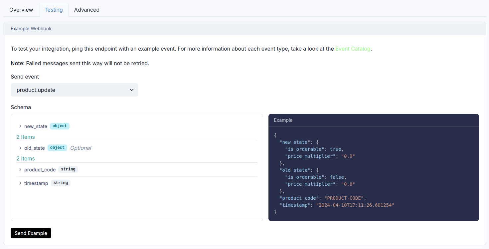Click the Optional label on old_state
Viewport: 489px width, 249px height.
coord(81,148)
